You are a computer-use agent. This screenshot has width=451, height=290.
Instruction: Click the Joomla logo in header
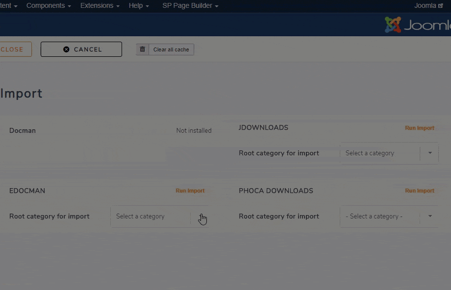pyautogui.click(x=417, y=25)
